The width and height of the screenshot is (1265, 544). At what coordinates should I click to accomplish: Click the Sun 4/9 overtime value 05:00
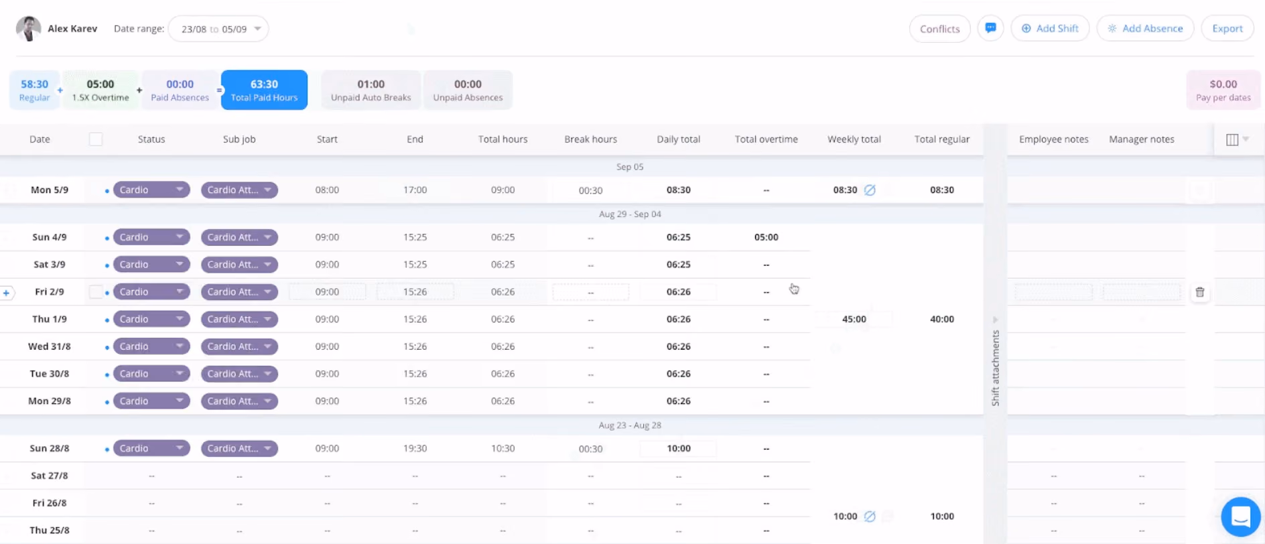766,237
